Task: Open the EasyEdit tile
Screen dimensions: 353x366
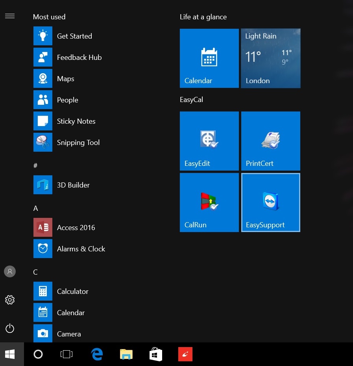Action: click(209, 141)
